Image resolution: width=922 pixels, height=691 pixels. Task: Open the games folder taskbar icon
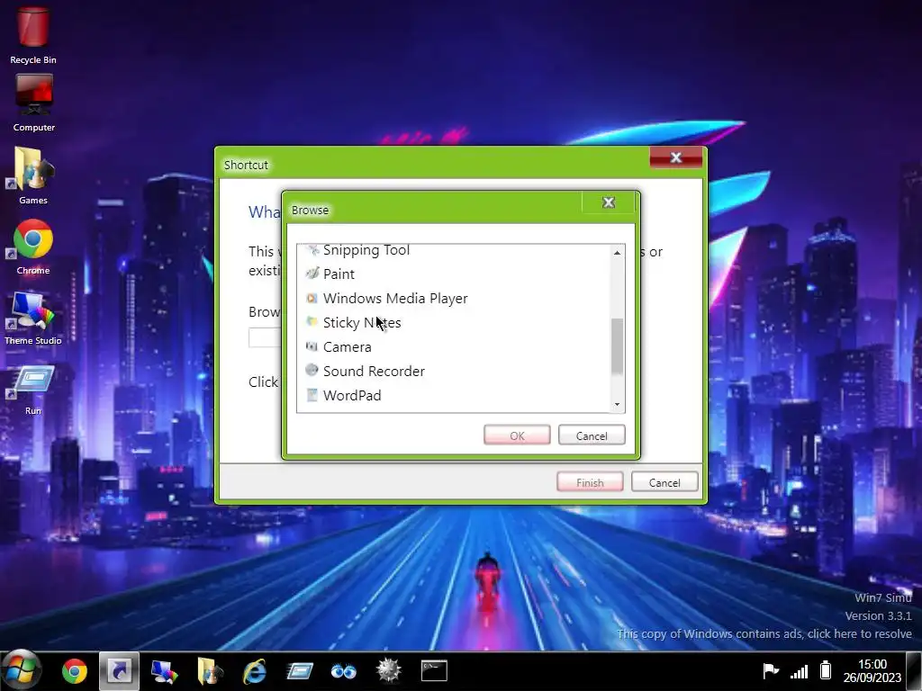(x=210, y=670)
